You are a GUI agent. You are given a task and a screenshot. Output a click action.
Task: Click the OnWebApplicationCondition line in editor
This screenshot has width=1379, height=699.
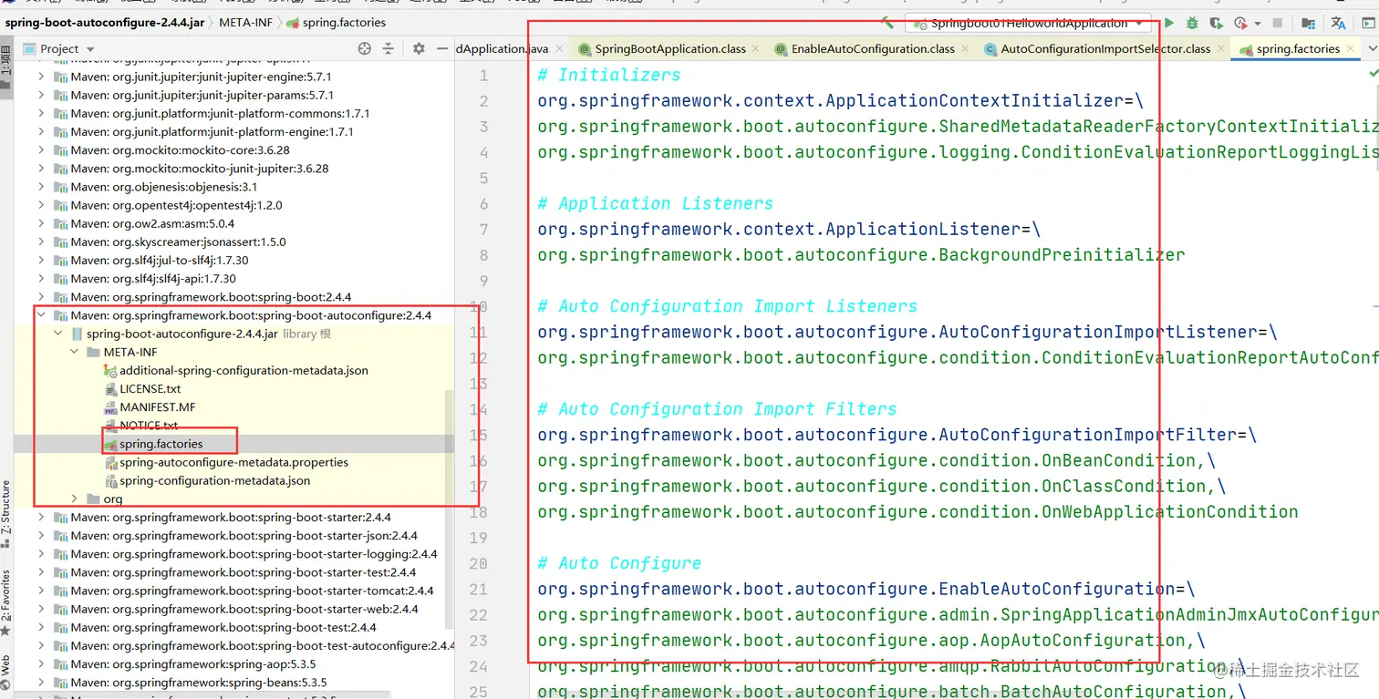pos(918,512)
